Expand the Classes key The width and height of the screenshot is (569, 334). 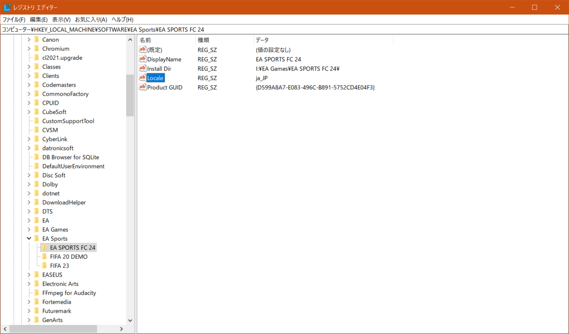click(29, 67)
